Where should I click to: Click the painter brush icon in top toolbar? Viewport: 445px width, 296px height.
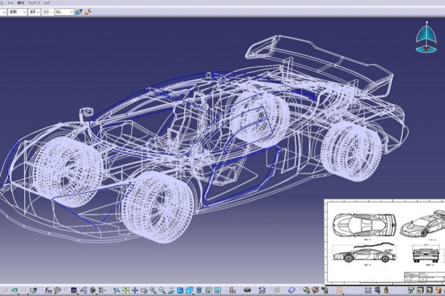click(x=79, y=12)
